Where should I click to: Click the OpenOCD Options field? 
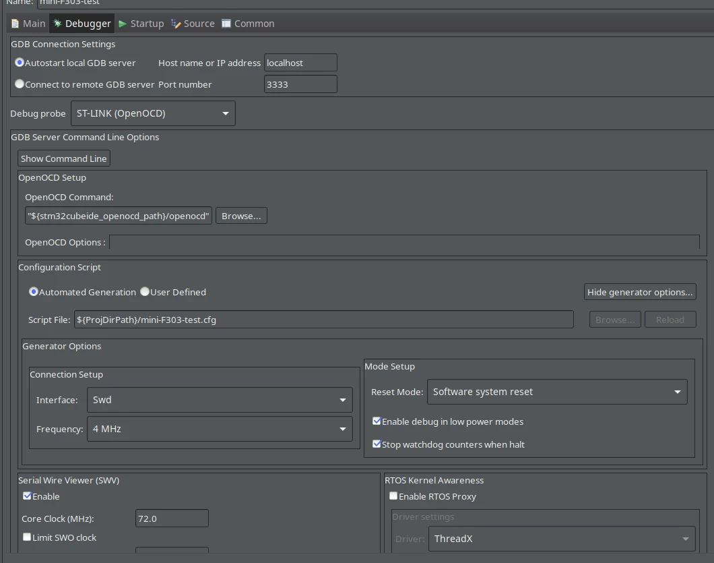tap(404, 242)
